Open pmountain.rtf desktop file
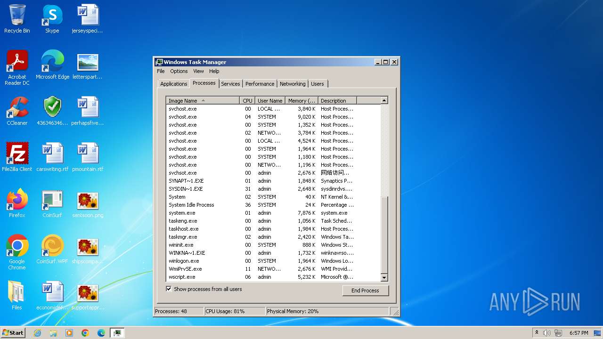Screen dimensions: 603x339 [88, 157]
